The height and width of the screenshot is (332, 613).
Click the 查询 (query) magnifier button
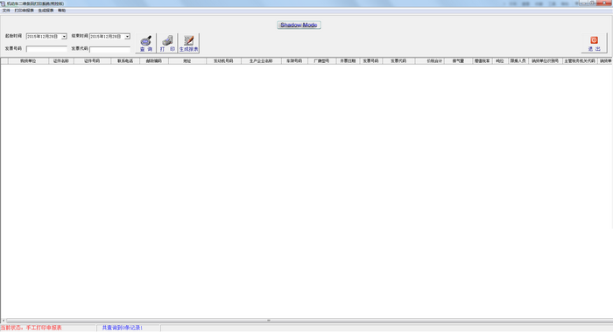point(146,43)
